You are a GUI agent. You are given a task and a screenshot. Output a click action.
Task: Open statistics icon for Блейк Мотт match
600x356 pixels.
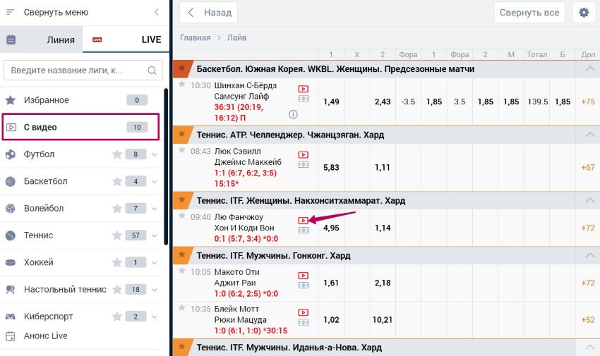click(303, 322)
